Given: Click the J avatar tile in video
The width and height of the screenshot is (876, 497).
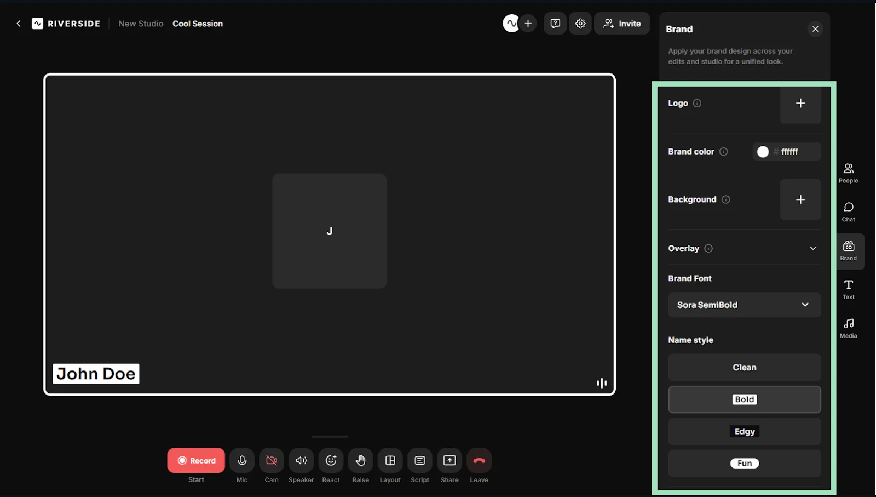Looking at the screenshot, I should click(x=330, y=231).
